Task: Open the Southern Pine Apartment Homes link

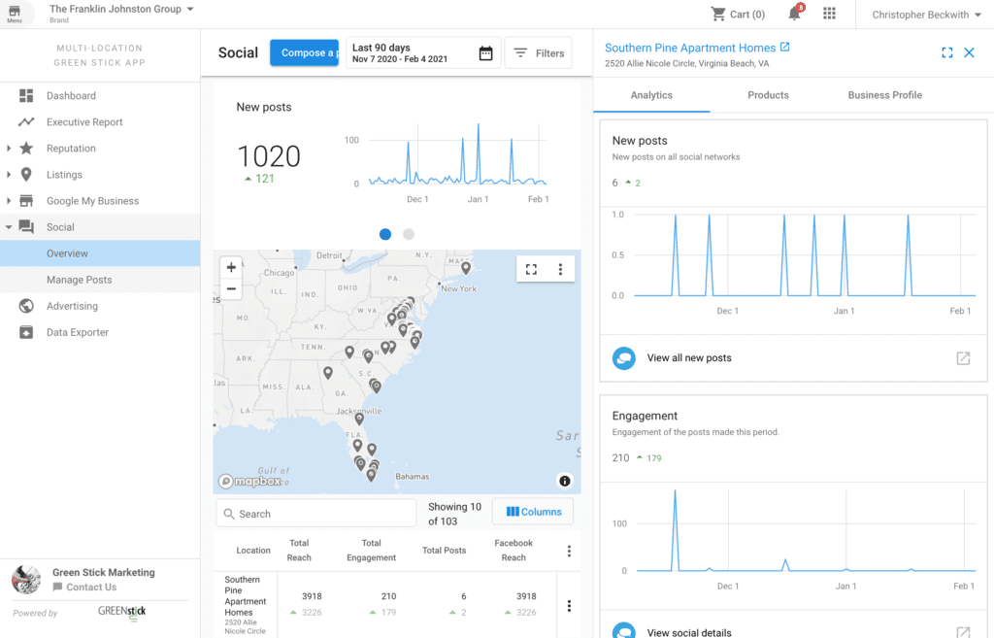Action: [x=690, y=48]
